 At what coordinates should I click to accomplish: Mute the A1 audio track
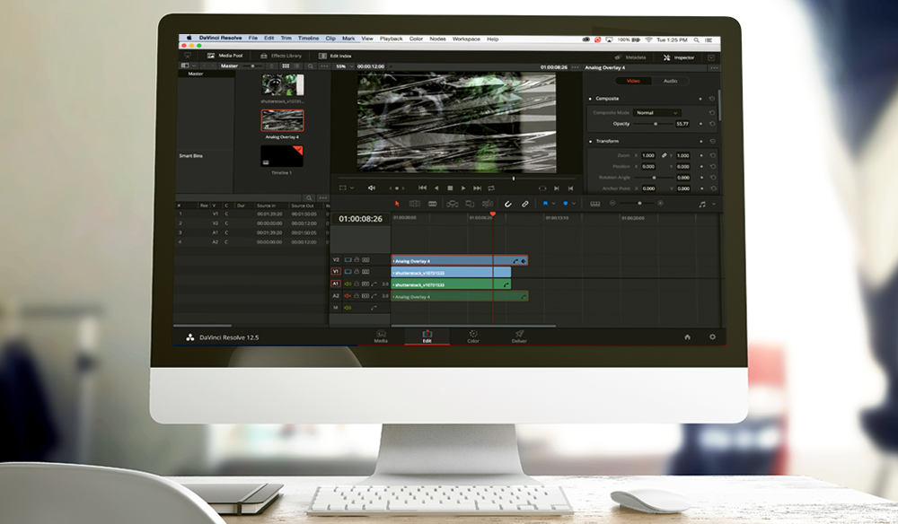pyautogui.click(x=348, y=284)
